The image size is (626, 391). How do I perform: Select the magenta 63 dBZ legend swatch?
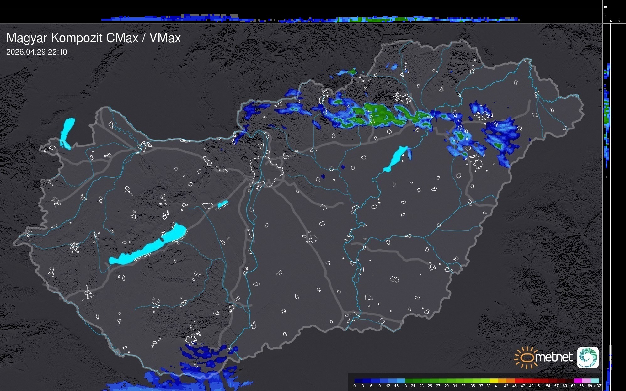tap(578, 381)
